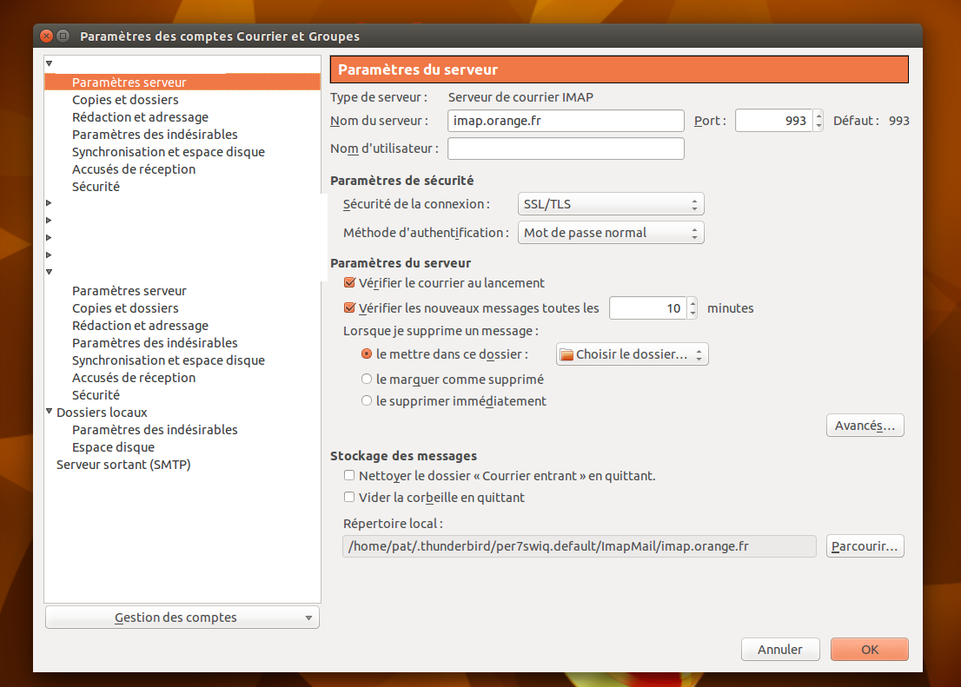The image size is (961, 687).
Task: Click the 'Avancés…' button
Action: 865,426
